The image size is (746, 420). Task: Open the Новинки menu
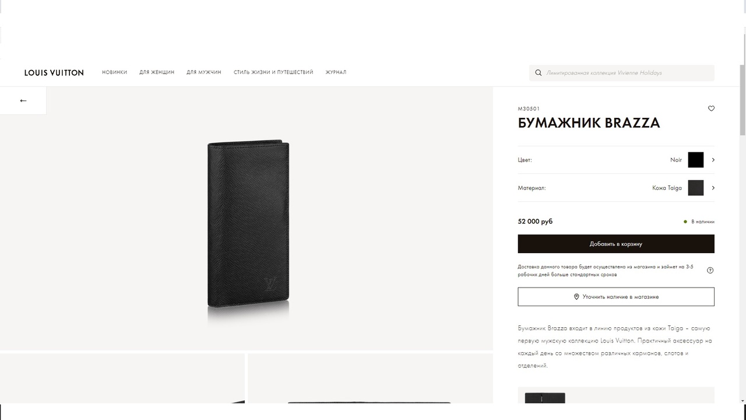click(114, 72)
